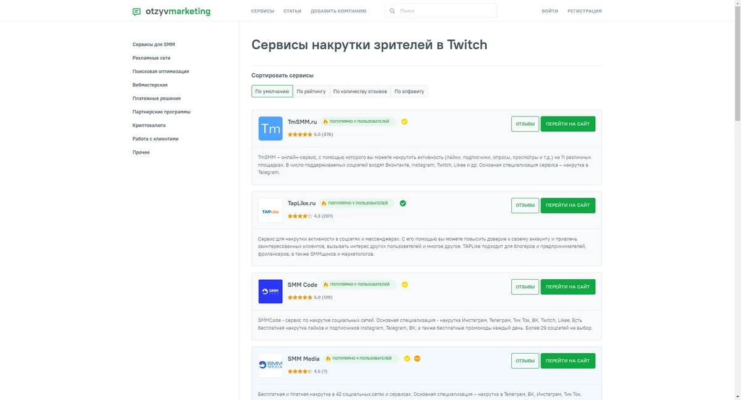Click Перейти на сайт for SMM Code
741x400 pixels.
[568, 287]
